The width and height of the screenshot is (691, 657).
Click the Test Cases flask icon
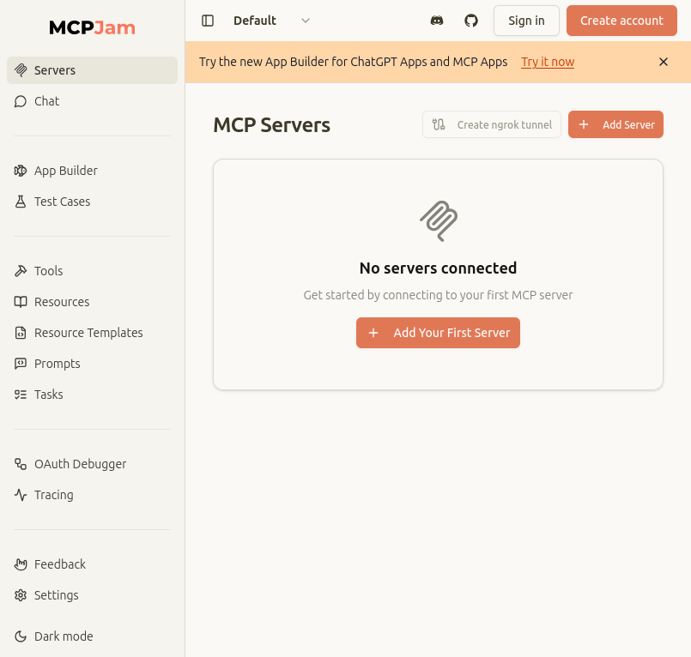pos(21,202)
